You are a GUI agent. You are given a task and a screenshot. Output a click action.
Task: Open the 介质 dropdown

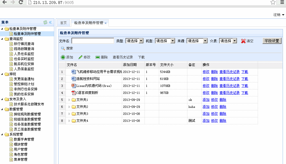pyautogui.click(x=235, y=41)
